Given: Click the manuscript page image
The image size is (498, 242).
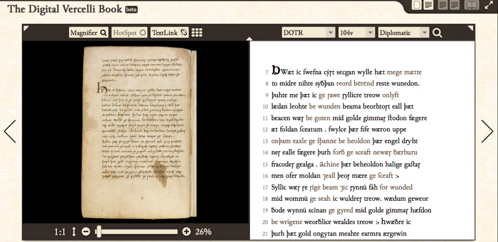Looking at the screenshot, I should pos(140,132).
